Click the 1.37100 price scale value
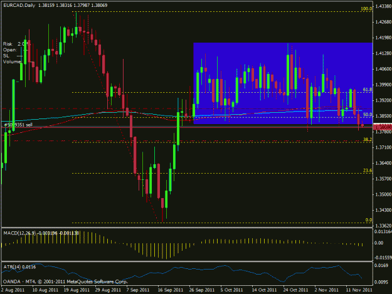This screenshot has height=294, width=392. click(x=383, y=147)
